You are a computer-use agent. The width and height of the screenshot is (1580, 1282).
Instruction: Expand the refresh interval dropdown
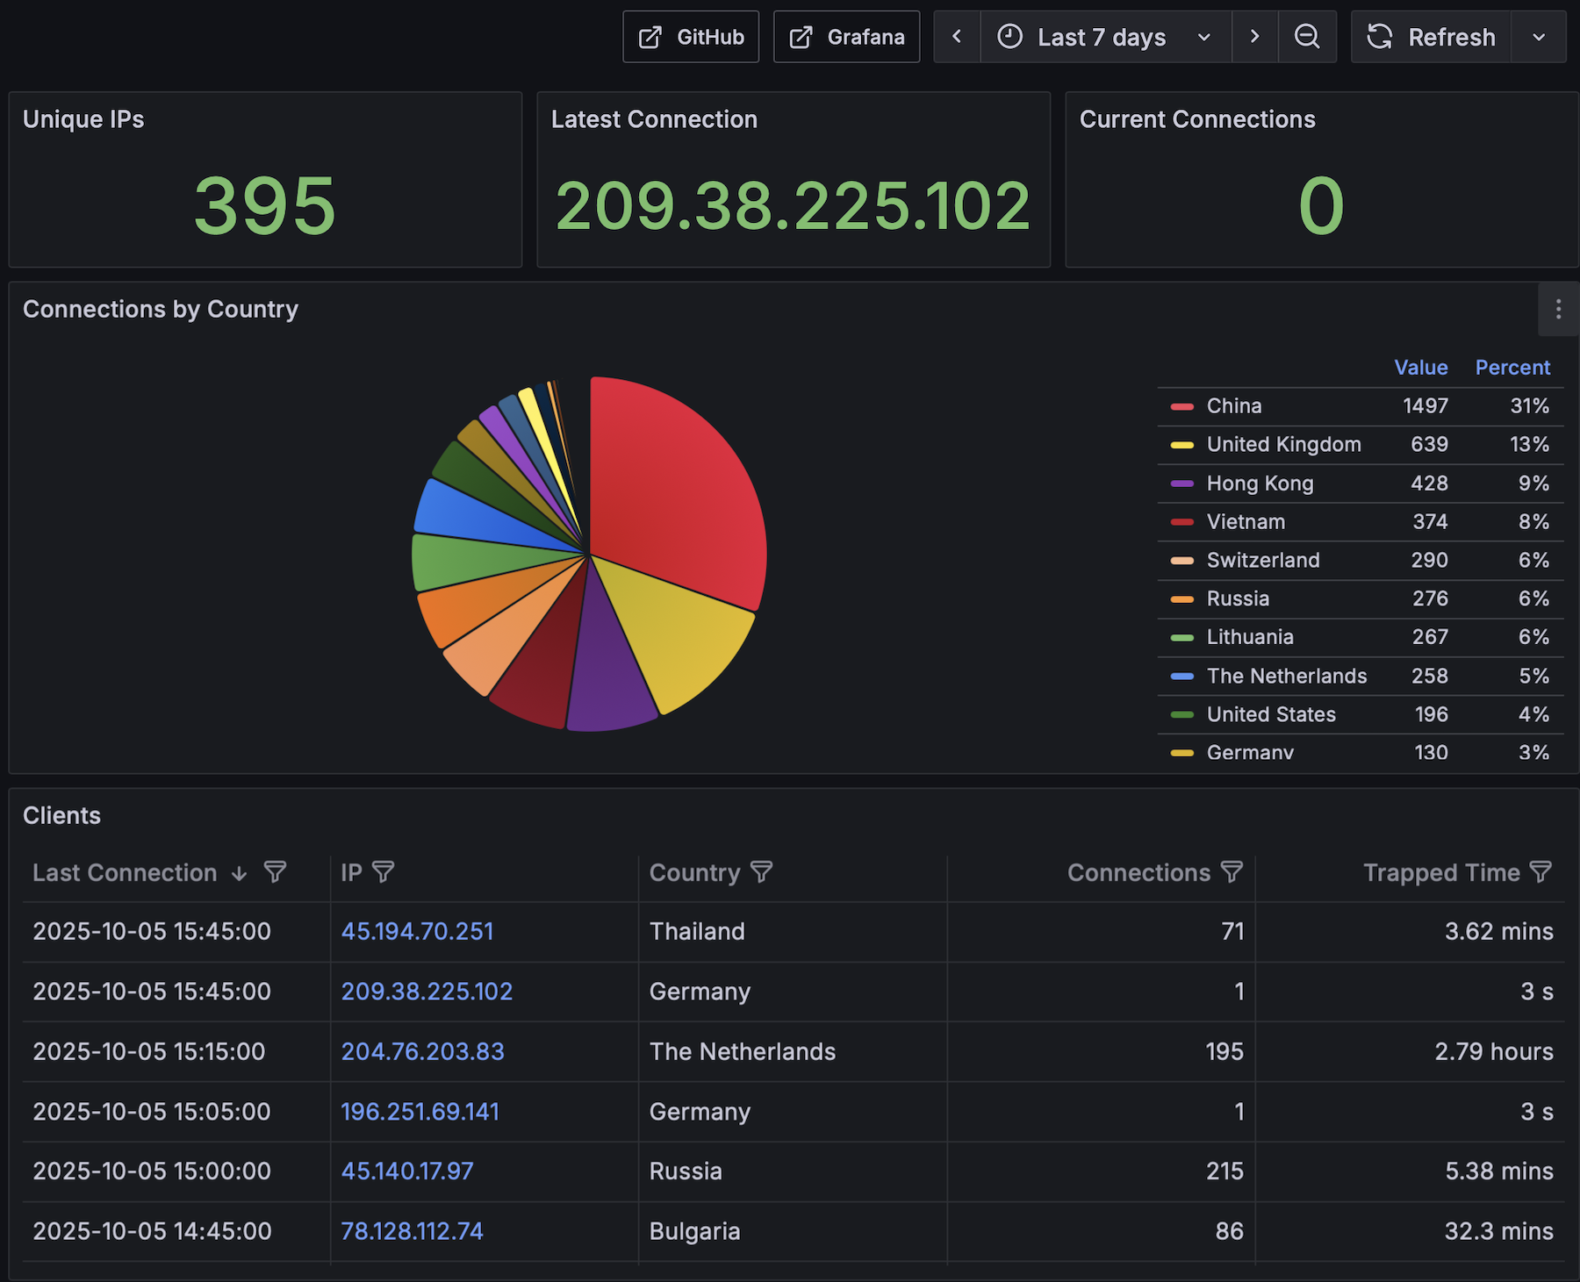tap(1539, 37)
